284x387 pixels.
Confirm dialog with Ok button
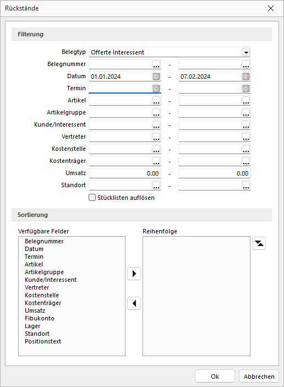coord(215,376)
